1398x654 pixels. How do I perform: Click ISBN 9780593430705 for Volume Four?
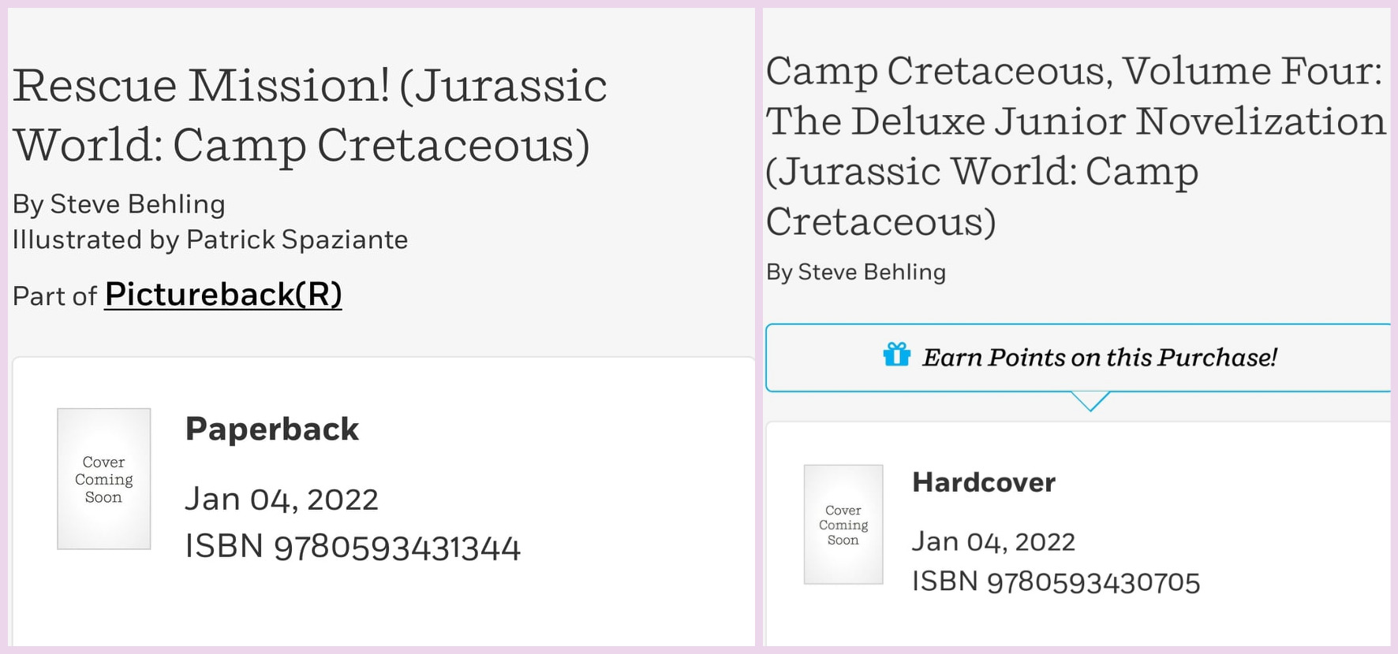click(1056, 582)
